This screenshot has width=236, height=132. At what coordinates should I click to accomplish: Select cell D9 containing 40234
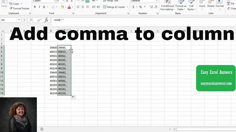click(51, 68)
